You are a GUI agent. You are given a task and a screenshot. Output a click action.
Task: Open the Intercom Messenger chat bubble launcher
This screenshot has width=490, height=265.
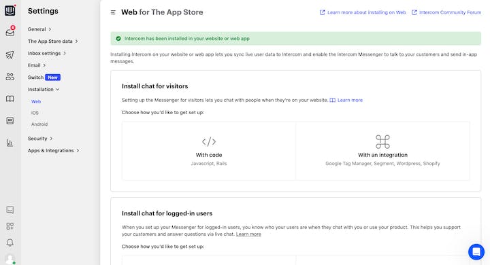click(x=476, y=251)
